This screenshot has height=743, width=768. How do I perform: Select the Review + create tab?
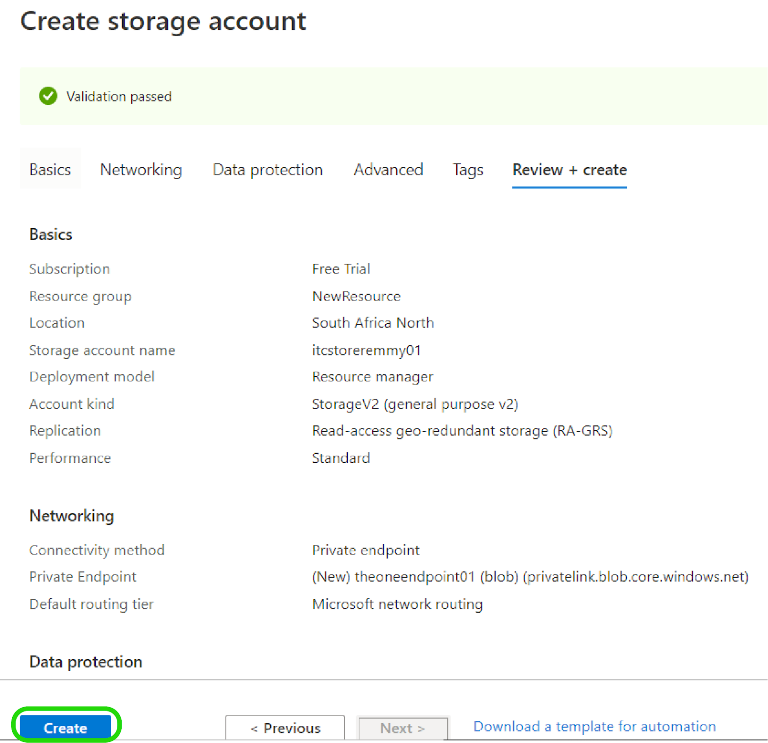point(569,170)
